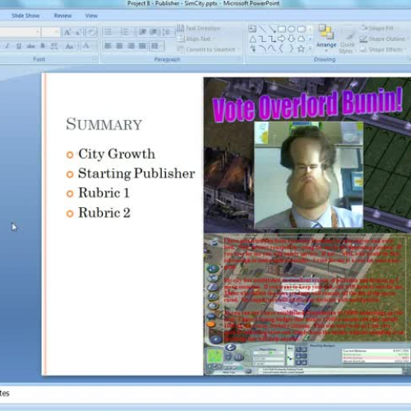The image size is (411, 411).
Task: Click the City Growth bullet
Action: (117, 154)
